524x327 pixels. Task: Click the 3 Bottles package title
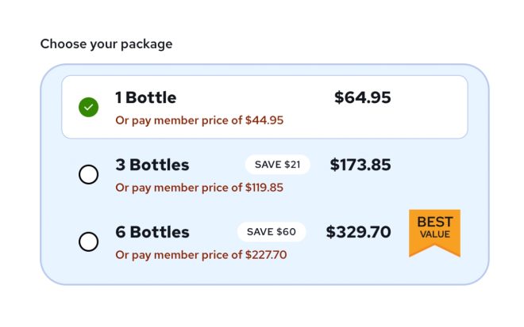(152, 165)
